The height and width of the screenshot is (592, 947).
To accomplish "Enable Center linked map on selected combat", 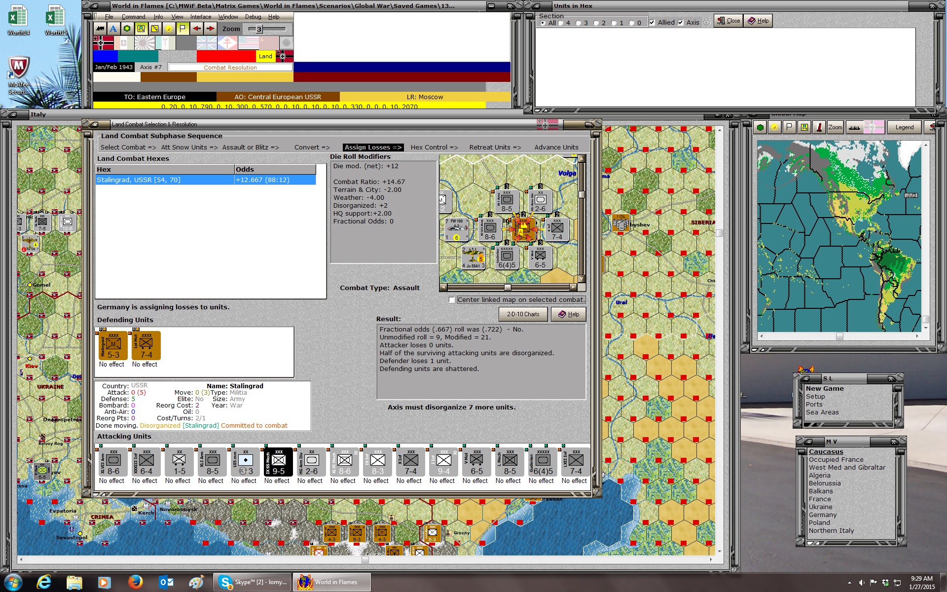I will coord(452,300).
